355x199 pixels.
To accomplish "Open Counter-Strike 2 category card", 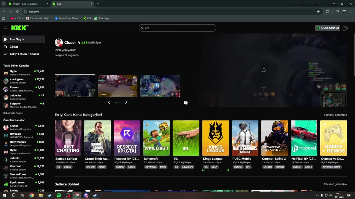I will (x=275, y=138).
